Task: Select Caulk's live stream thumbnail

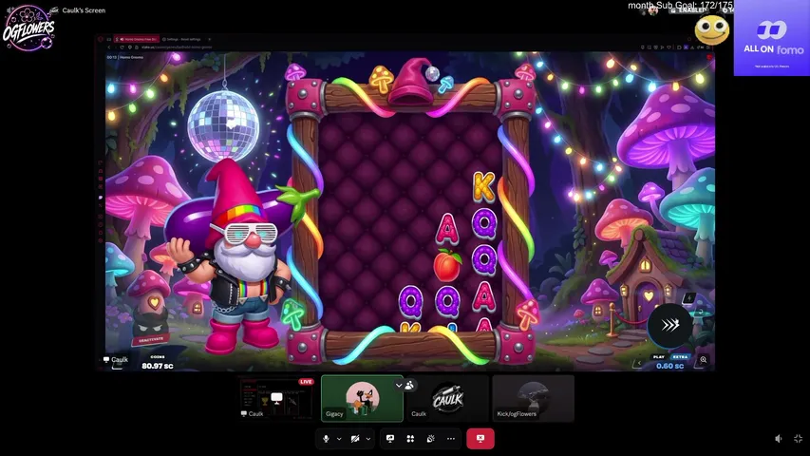Action: [x=277, y=398]
